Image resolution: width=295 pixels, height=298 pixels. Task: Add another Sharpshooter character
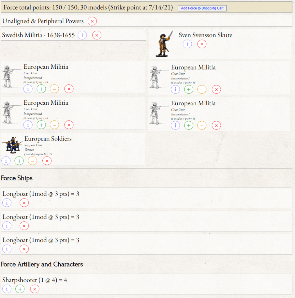[x=20, y=289]
